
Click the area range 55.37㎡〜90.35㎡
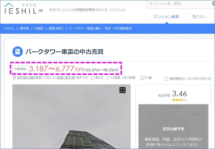click(x=102, y=70)
